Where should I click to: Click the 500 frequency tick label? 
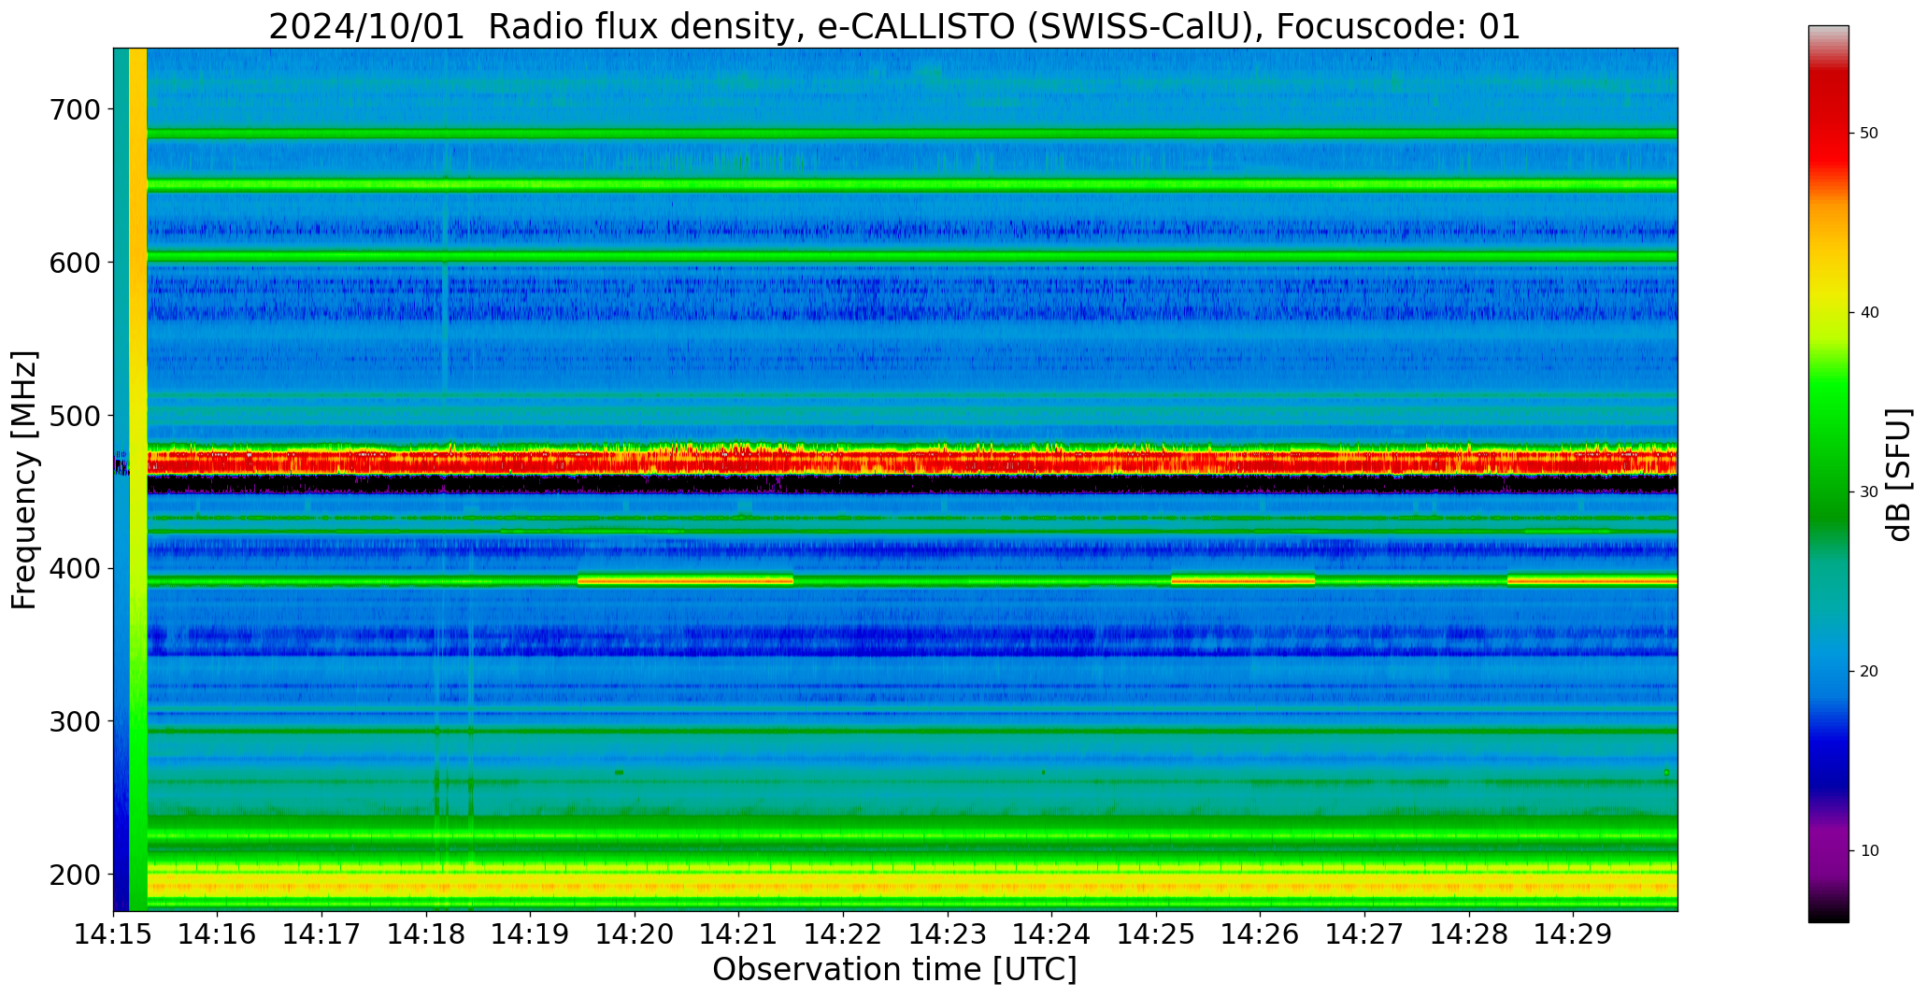73,416
